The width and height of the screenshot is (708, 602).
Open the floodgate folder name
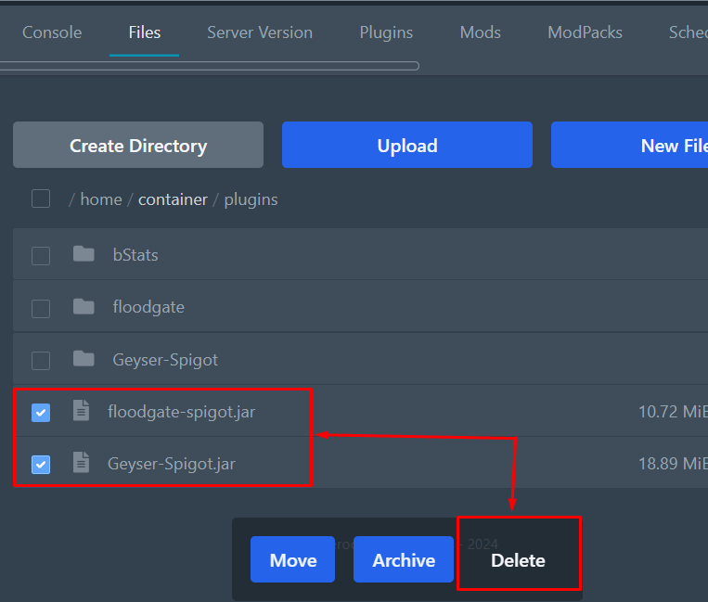point(148,307)
